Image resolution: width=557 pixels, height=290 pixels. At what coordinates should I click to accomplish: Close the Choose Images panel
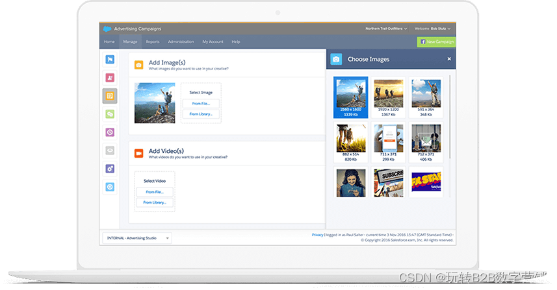pyautogui.click(x=449, y=59)
